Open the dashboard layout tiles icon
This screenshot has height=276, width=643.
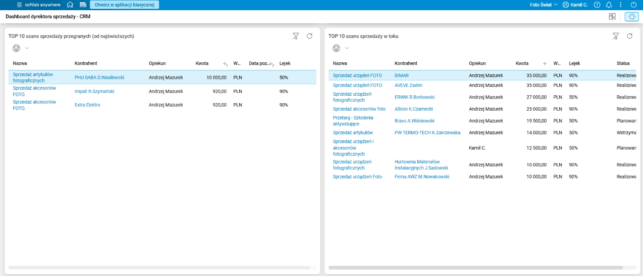pyautogui.click(x=612, y=16)
